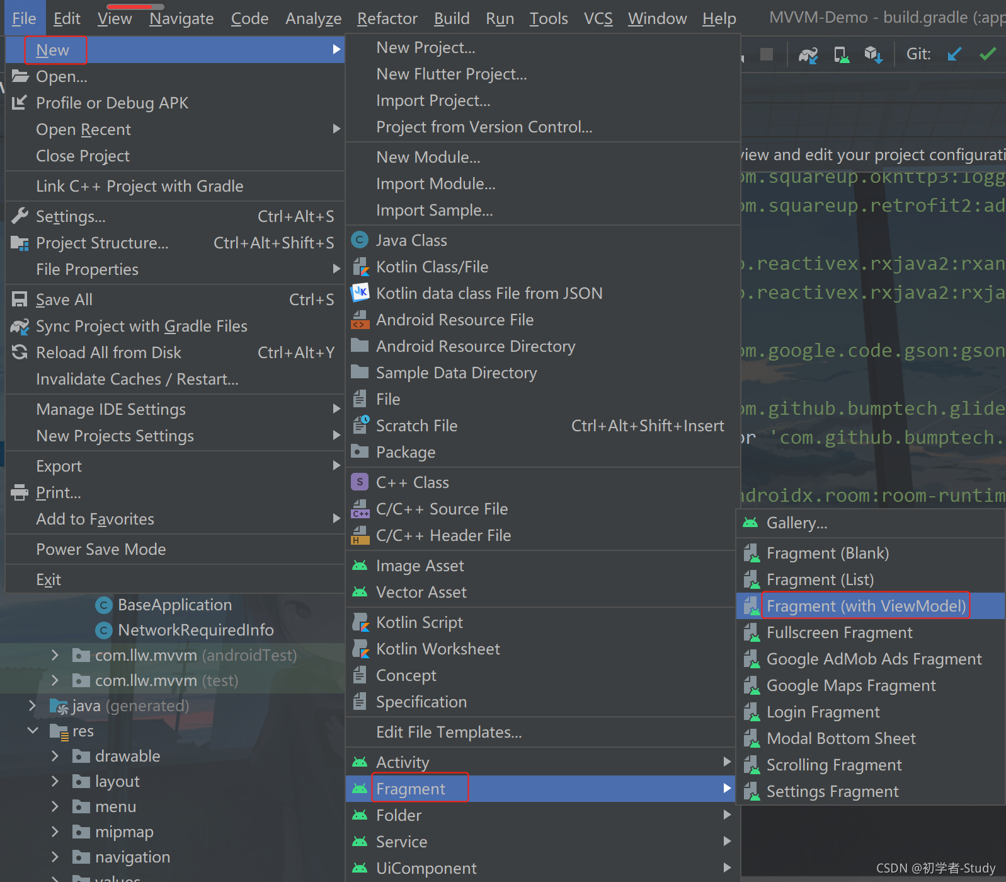Select Google Maps Fragment template
The image size is (1006, 882).
coord(871,685)
